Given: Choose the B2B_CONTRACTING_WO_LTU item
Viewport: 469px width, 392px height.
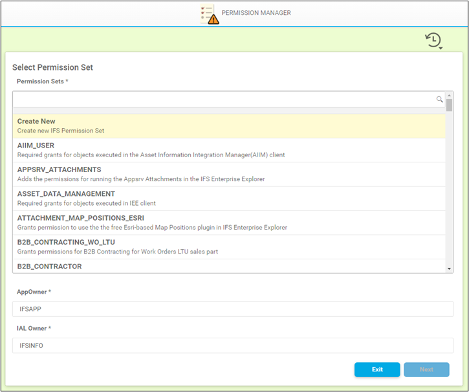Looking at the screenshot, I should click(x=229, y=246).
